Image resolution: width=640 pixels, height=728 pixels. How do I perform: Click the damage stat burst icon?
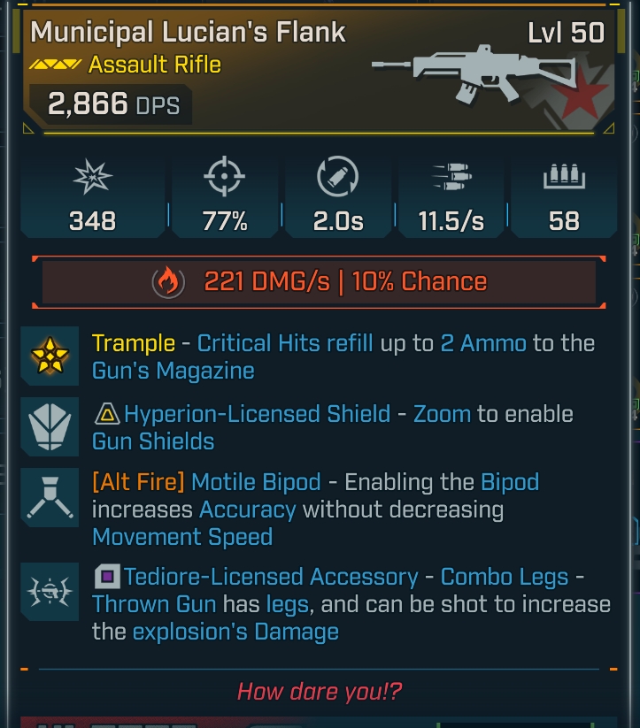coord(92,179)
